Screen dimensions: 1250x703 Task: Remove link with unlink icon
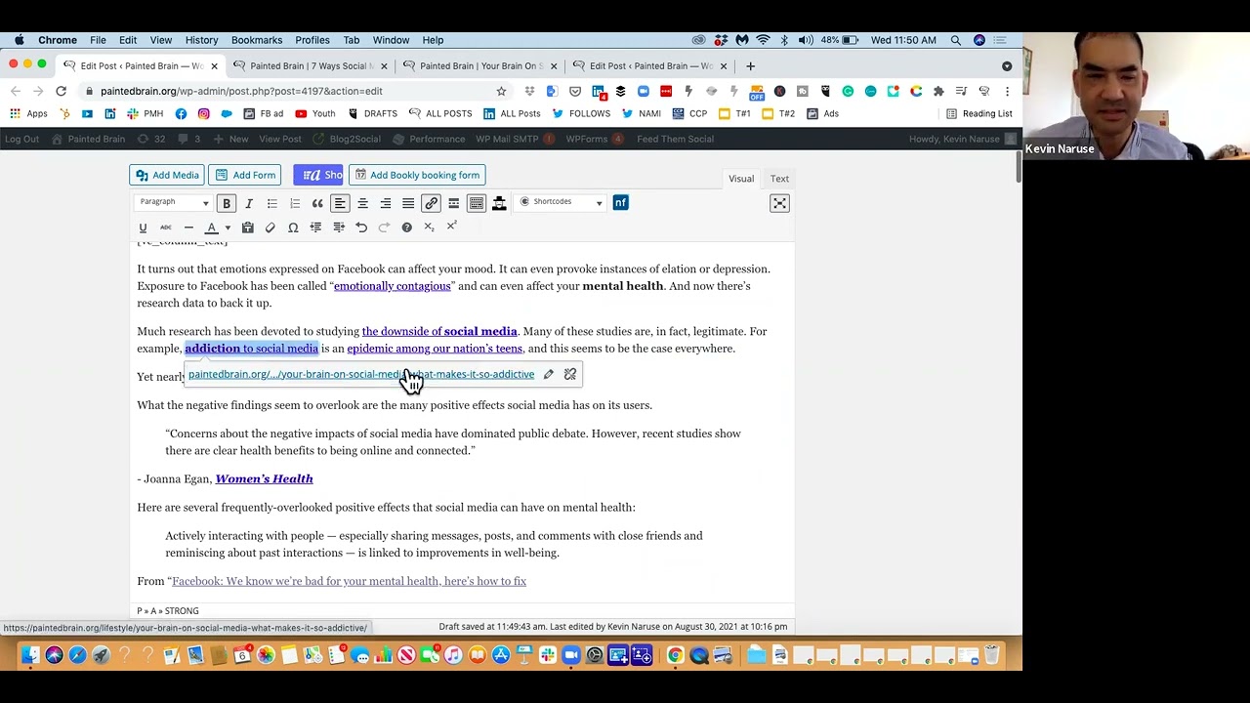coord(570,374)
